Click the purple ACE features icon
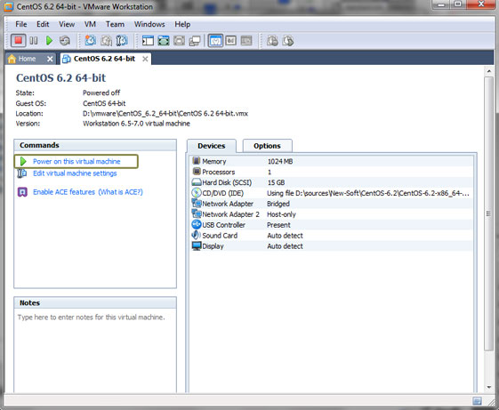499x410 pixels. coord(22,192)
